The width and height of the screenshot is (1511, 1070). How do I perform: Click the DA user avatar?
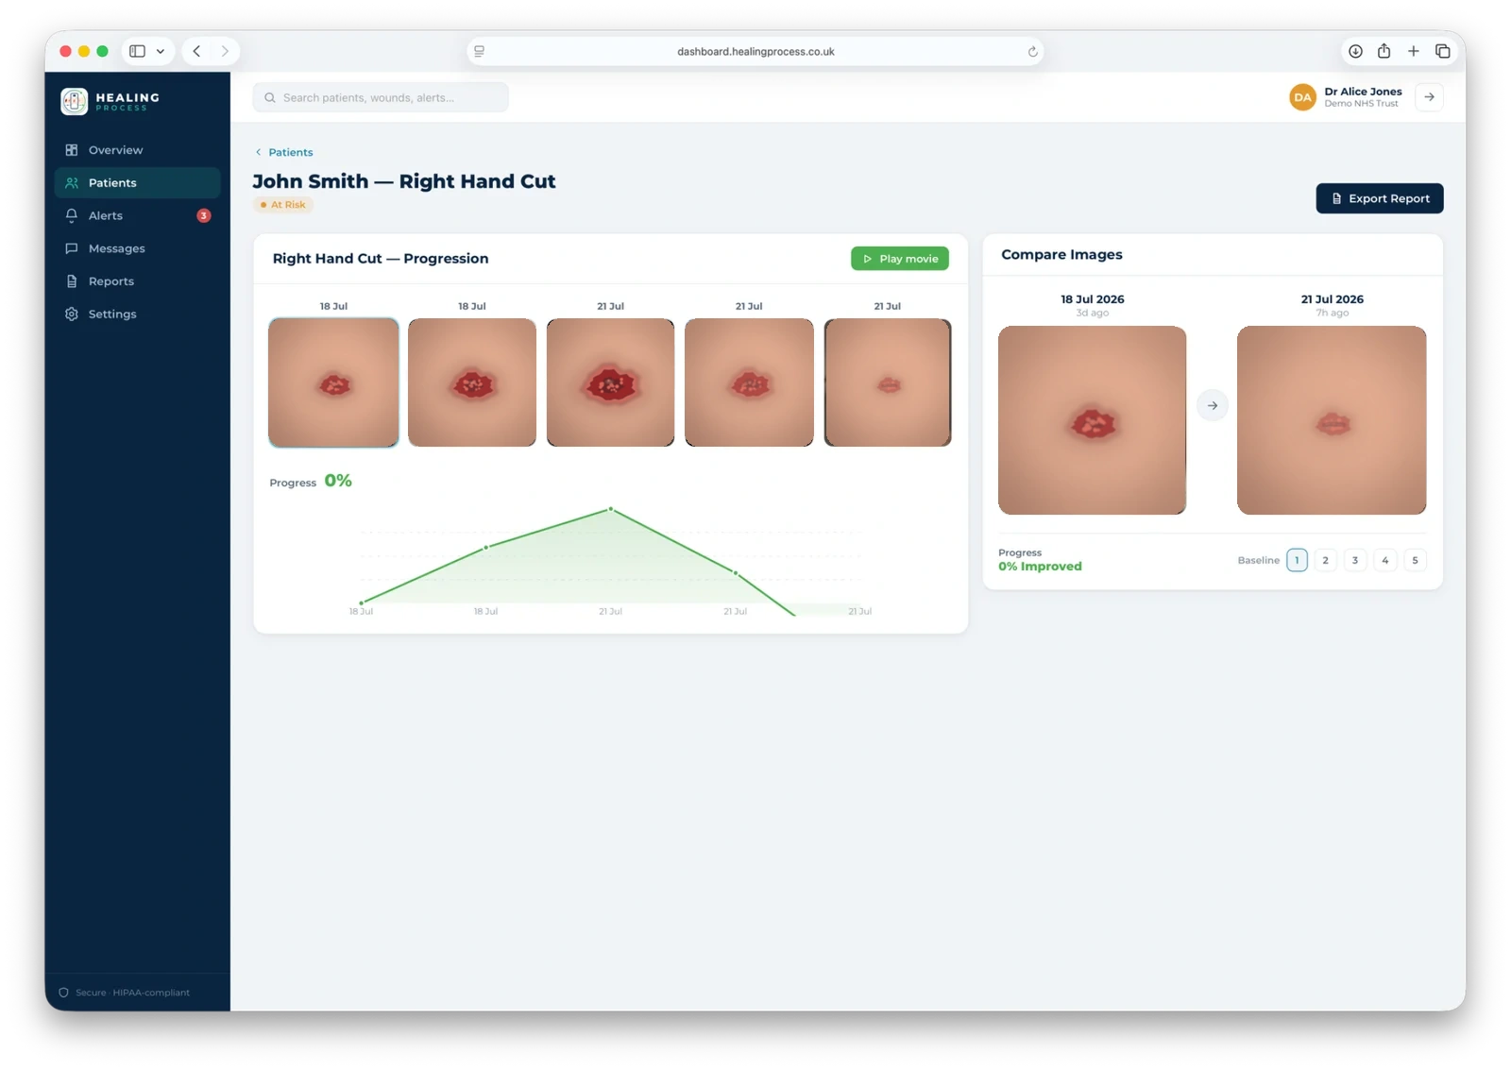pos(1302,97)
